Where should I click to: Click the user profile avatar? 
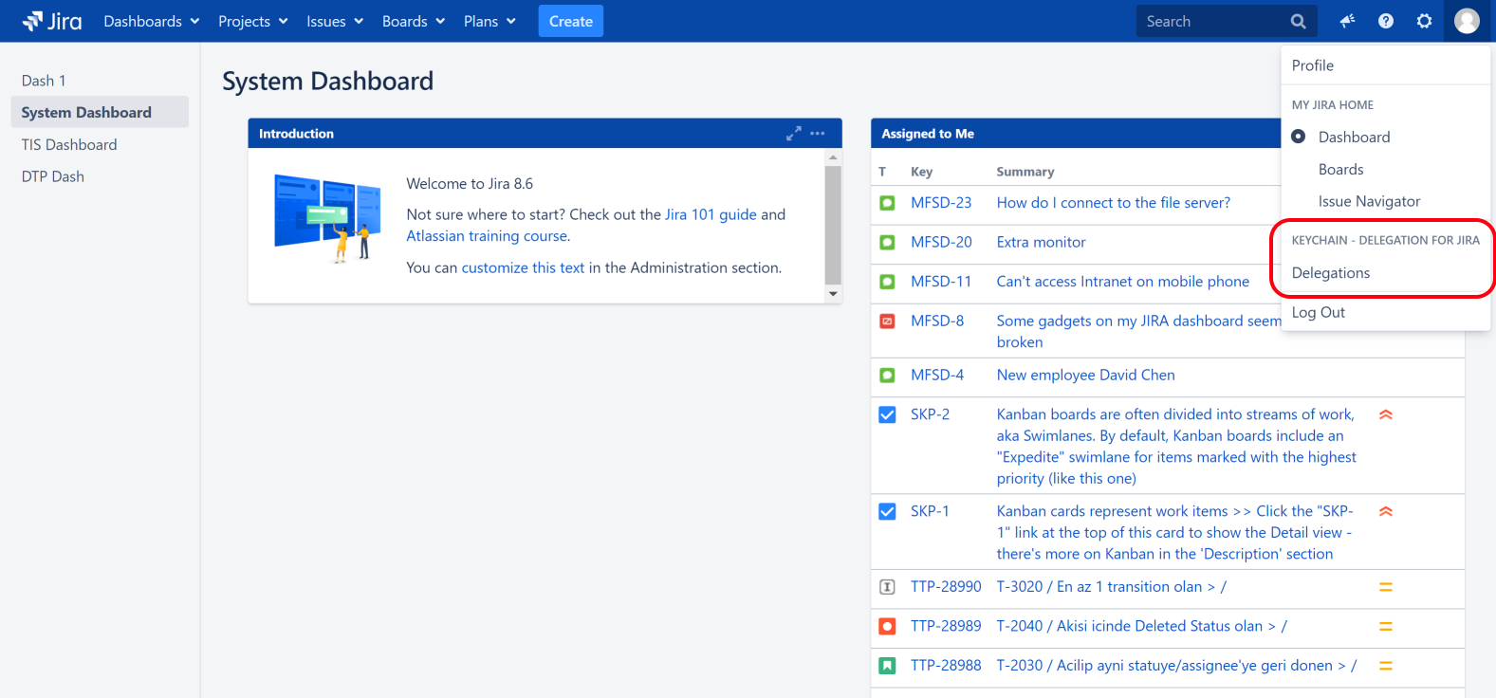click(x=1467, y=21)
